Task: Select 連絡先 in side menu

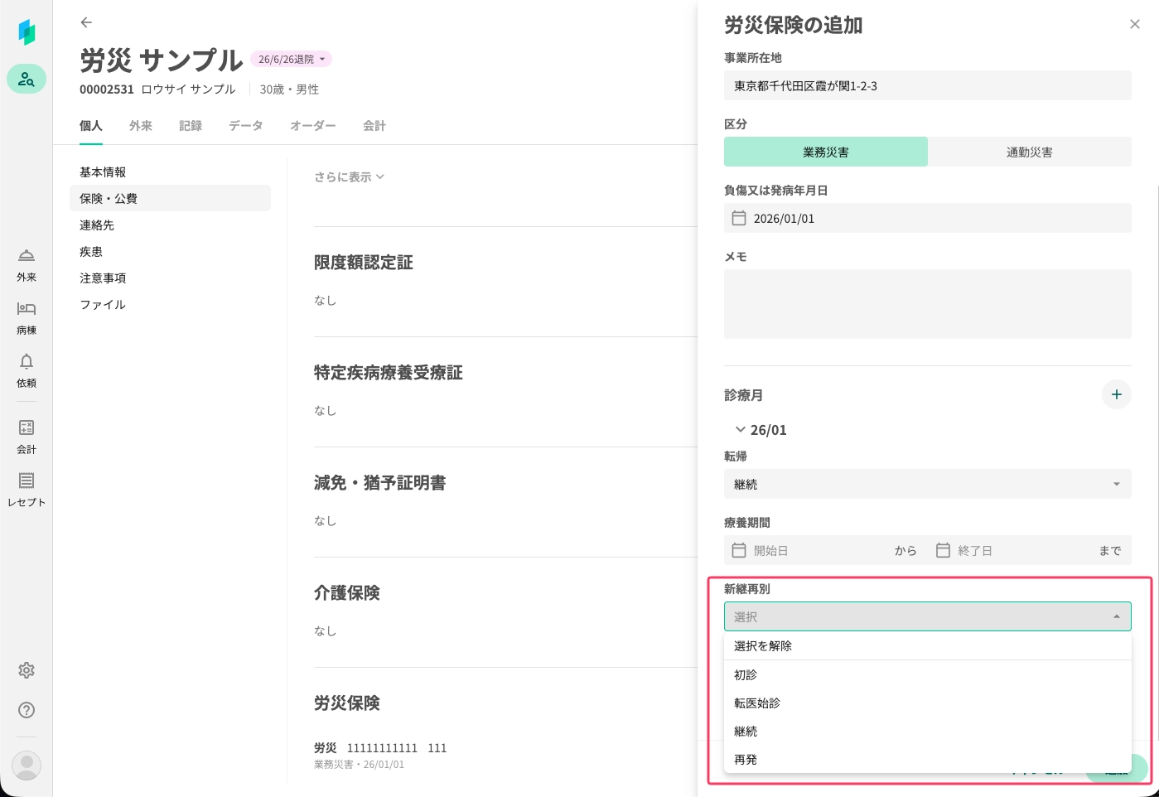Action: click(170, 225)
